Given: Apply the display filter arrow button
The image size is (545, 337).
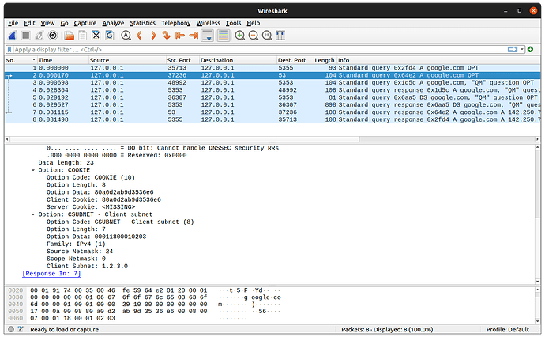Looking at the screenshot, I should coord(513,49).
